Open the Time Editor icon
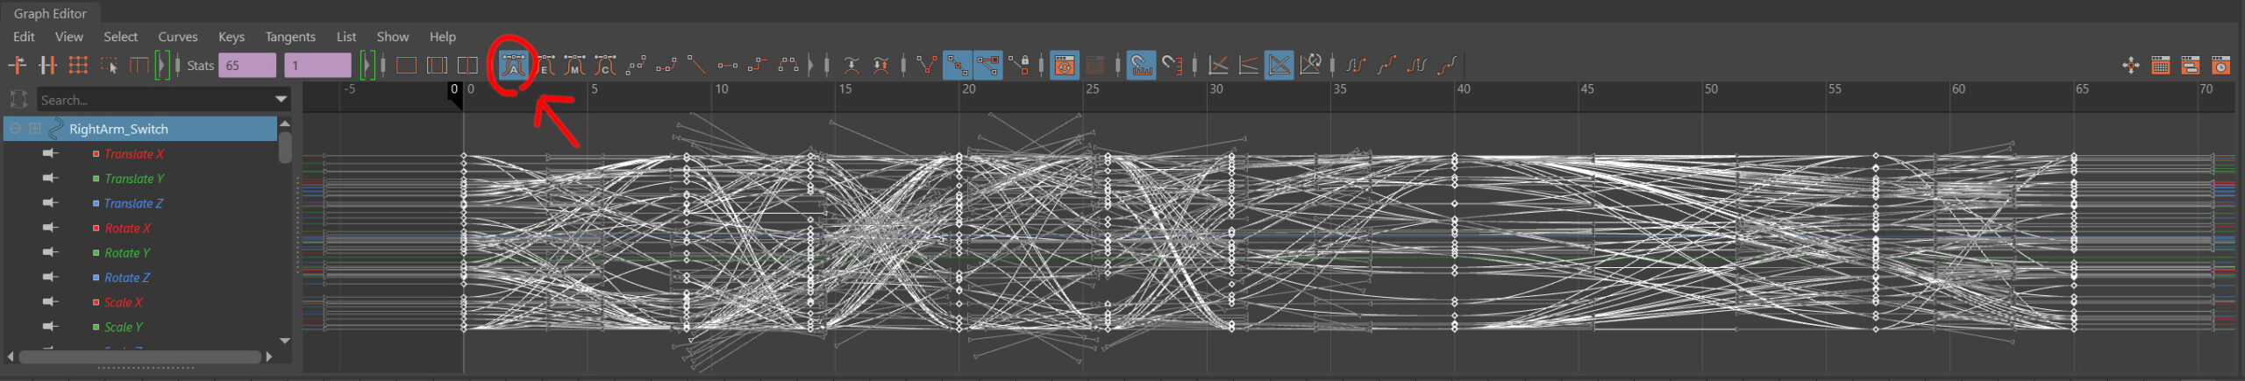Screen dimensions: 2245x381 pos(2220,65)
